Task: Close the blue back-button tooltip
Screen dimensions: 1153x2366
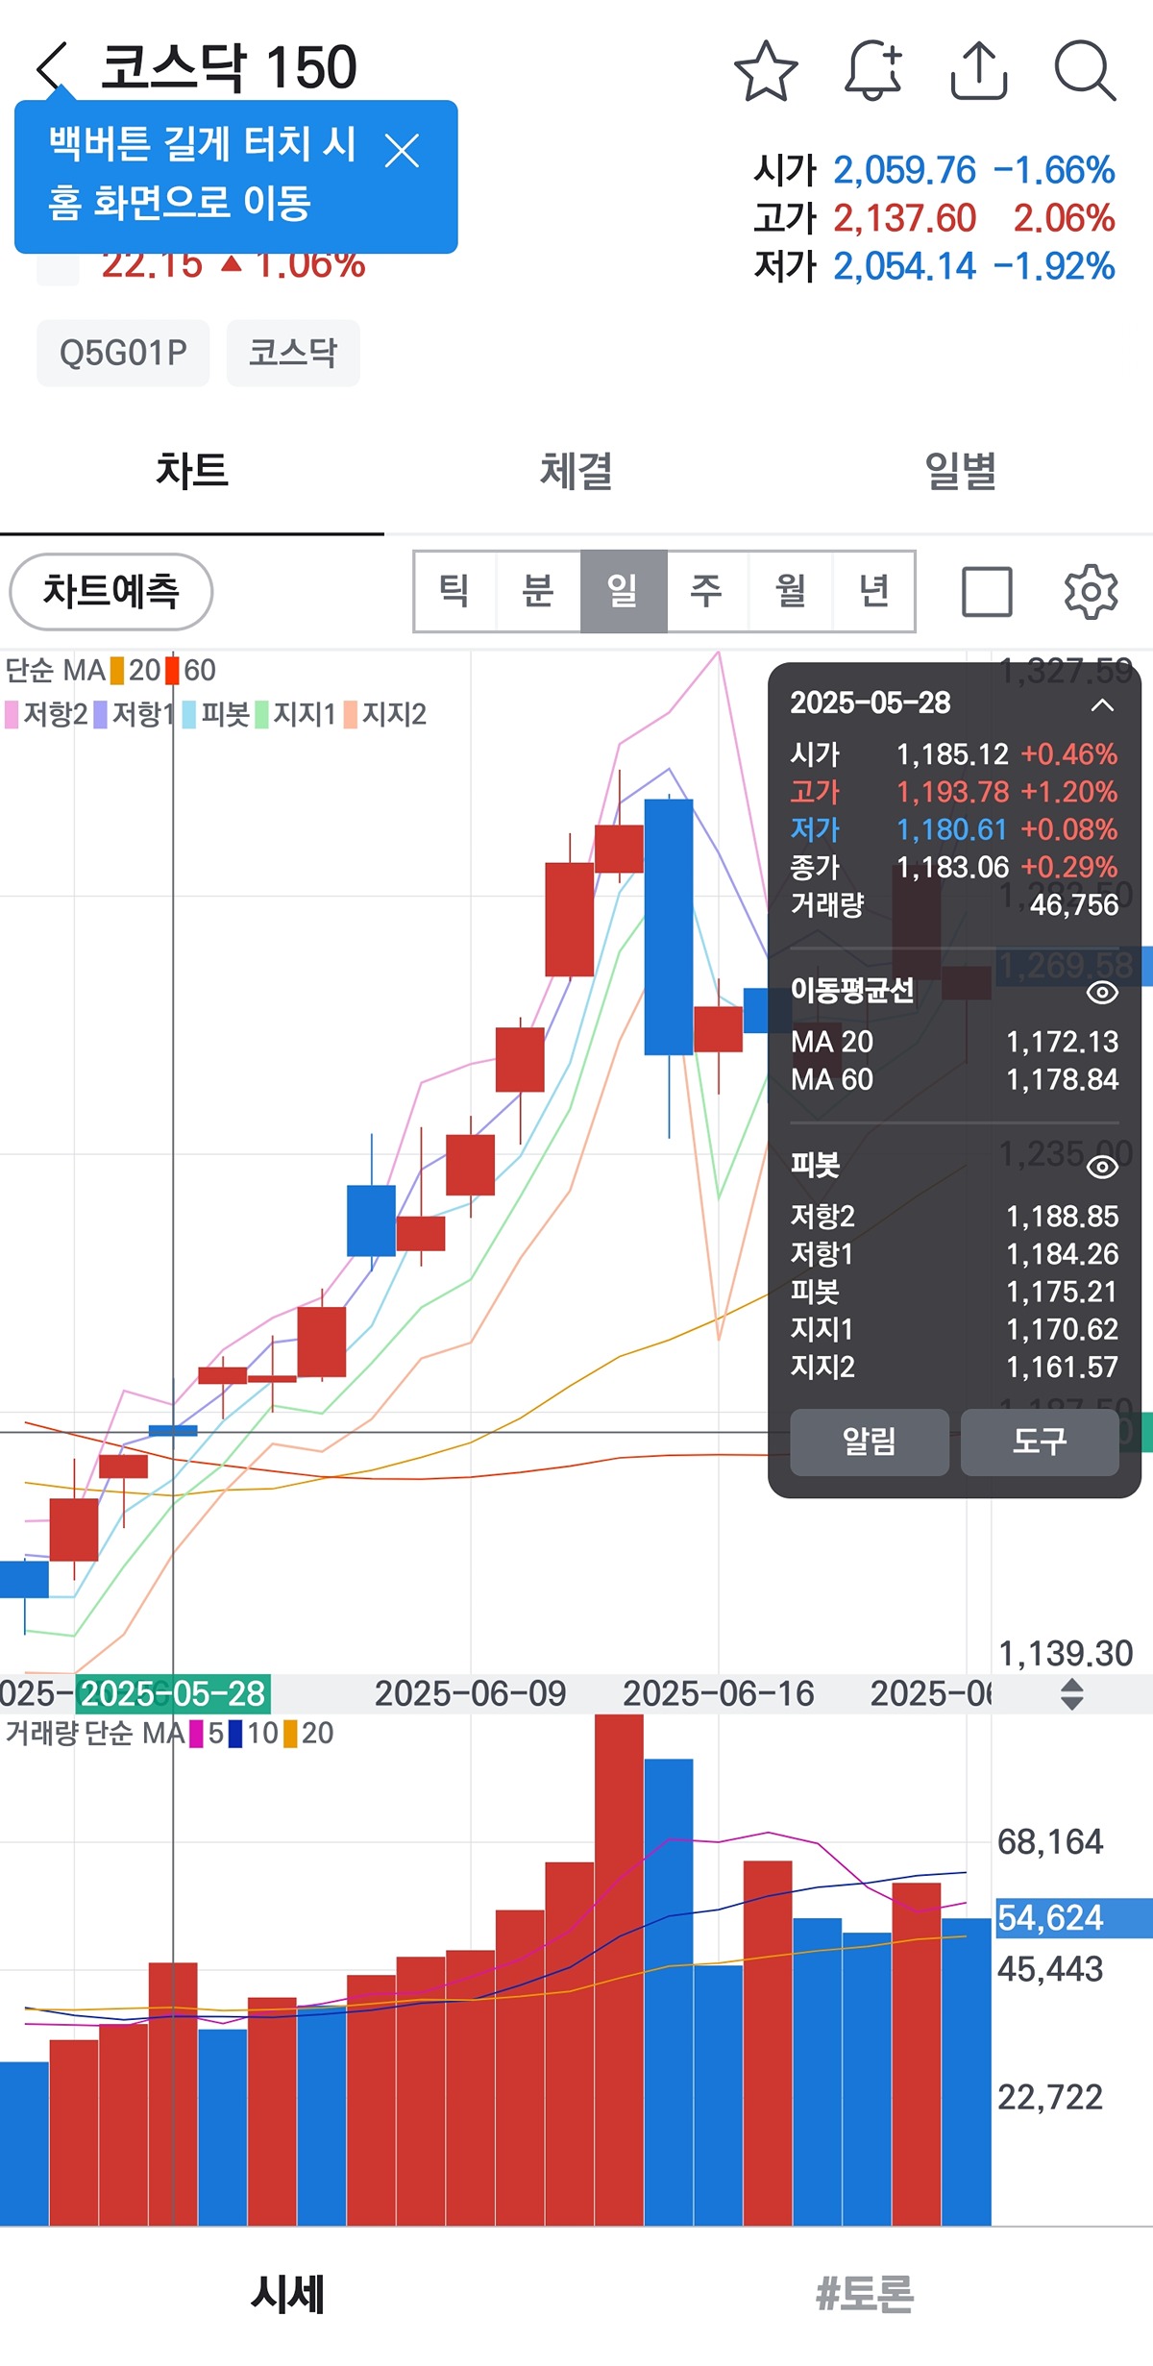Action: (402, 151)
